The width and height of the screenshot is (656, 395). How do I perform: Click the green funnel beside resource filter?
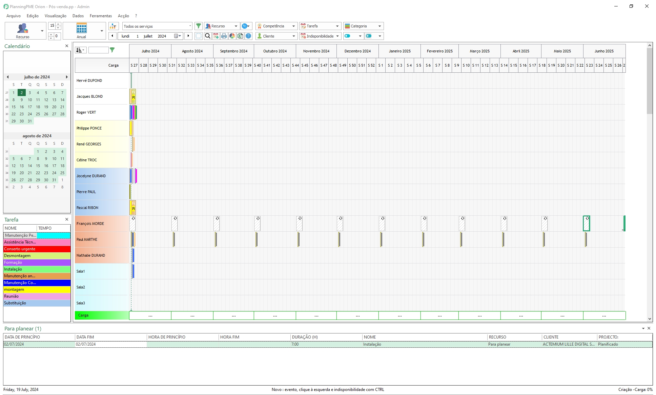pyautogui.click(x=112, y=50)
